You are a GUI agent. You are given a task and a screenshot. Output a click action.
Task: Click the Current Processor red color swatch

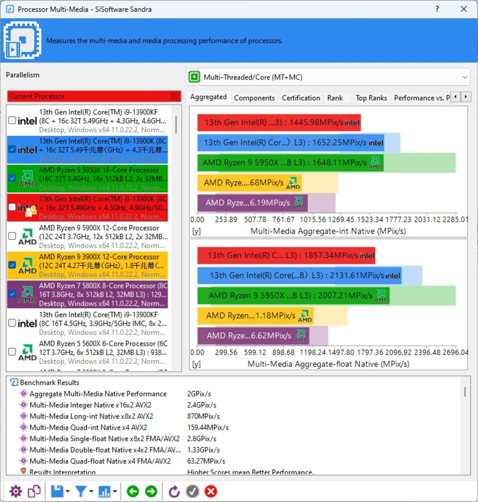[x=175, y=96]
